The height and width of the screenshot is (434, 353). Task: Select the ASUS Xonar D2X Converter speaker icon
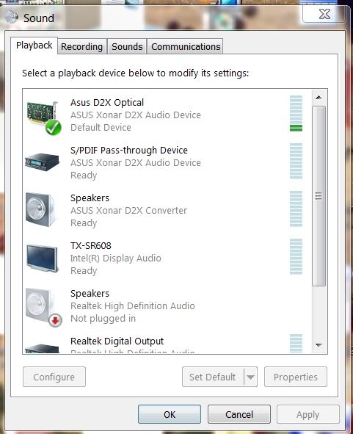41,210
